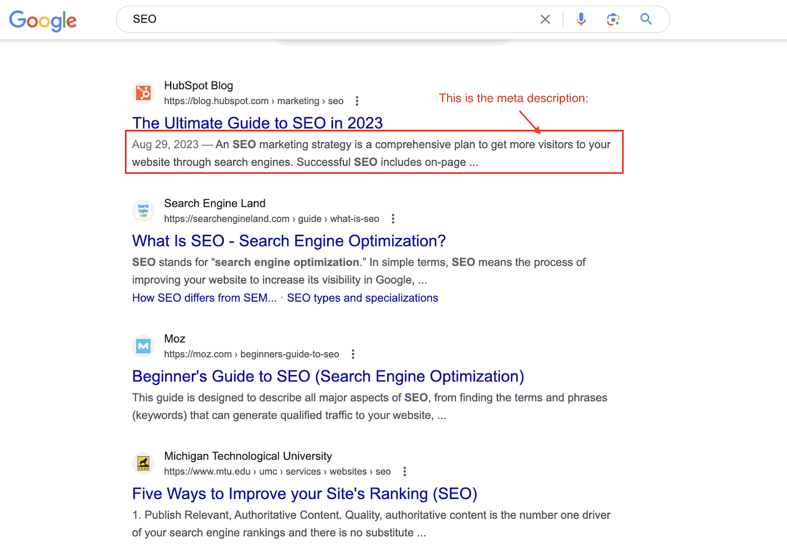Click the snippet starting 'Publish Relevant, Authoritative Content'
This screenshot has width=787, height=560.
tap(371, 524)
